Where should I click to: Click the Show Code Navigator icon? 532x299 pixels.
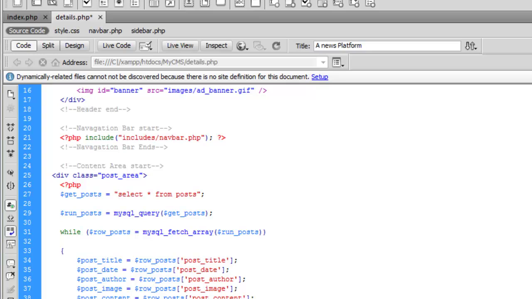tap(11, 109)
